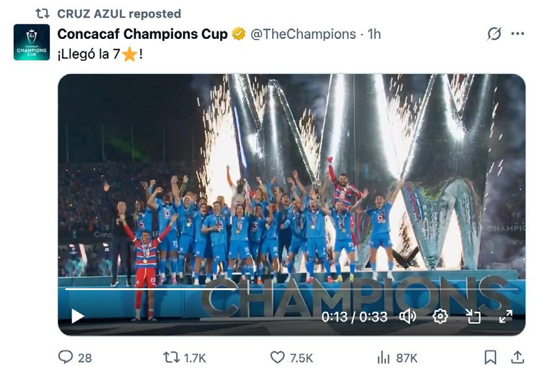Click the gold verified badge
Image resolution: width=540 pixels, height=376 pixels.
(239, 34)
